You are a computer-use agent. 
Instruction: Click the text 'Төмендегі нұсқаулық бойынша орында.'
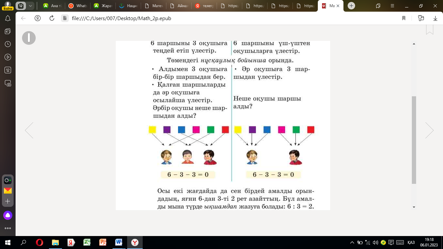point(230,61)
